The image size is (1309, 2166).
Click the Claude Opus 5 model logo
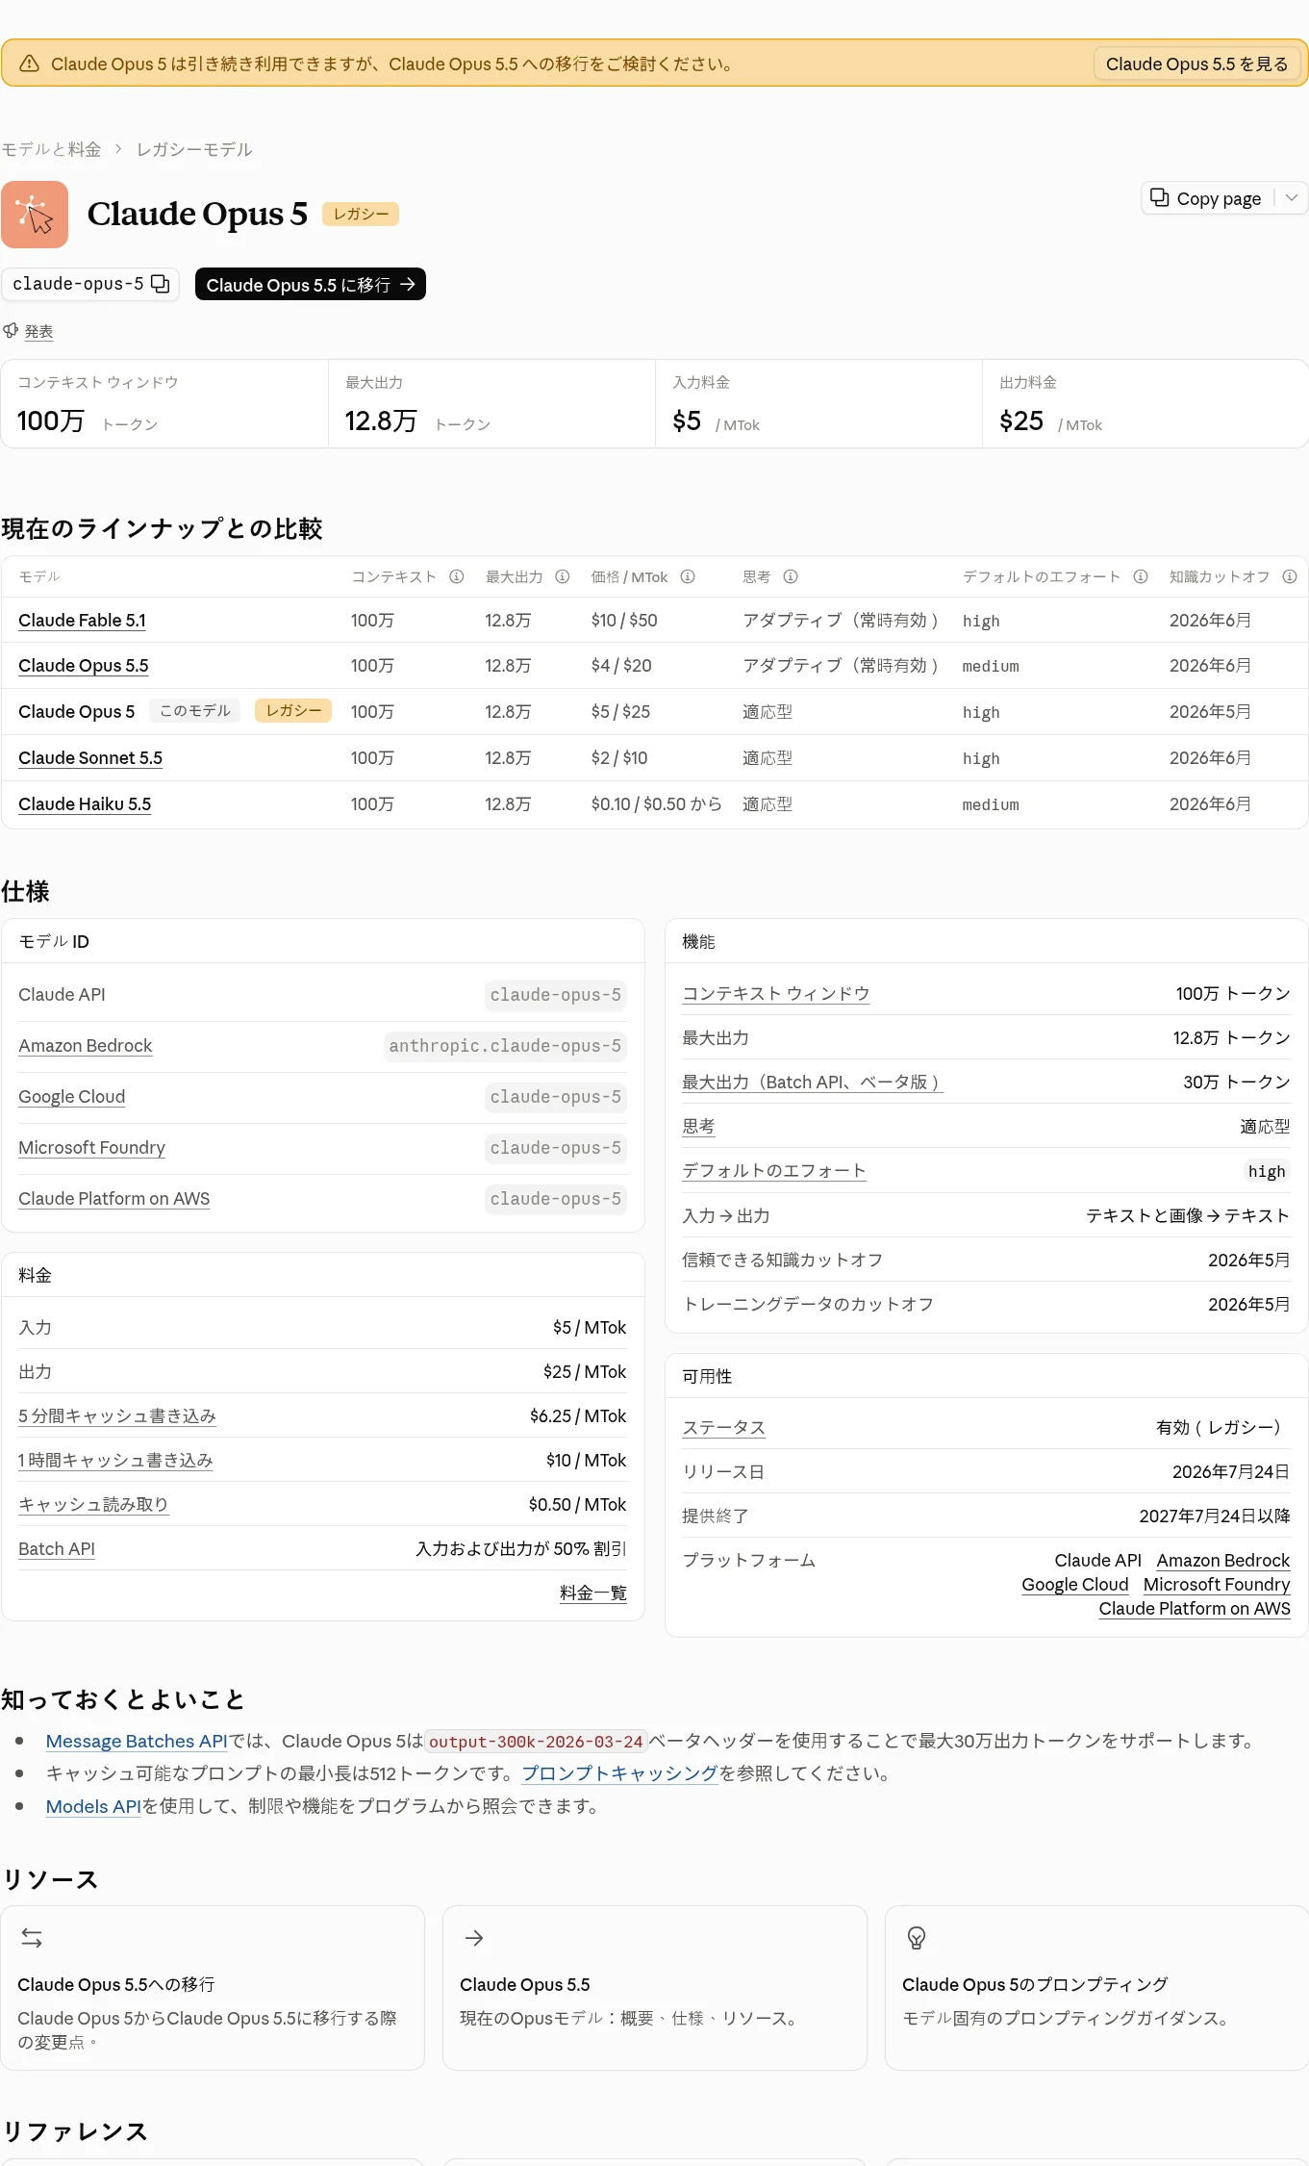point(35,215)
